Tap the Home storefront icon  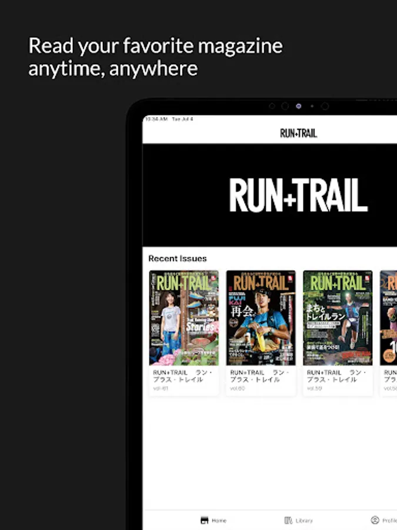(204, 520)
